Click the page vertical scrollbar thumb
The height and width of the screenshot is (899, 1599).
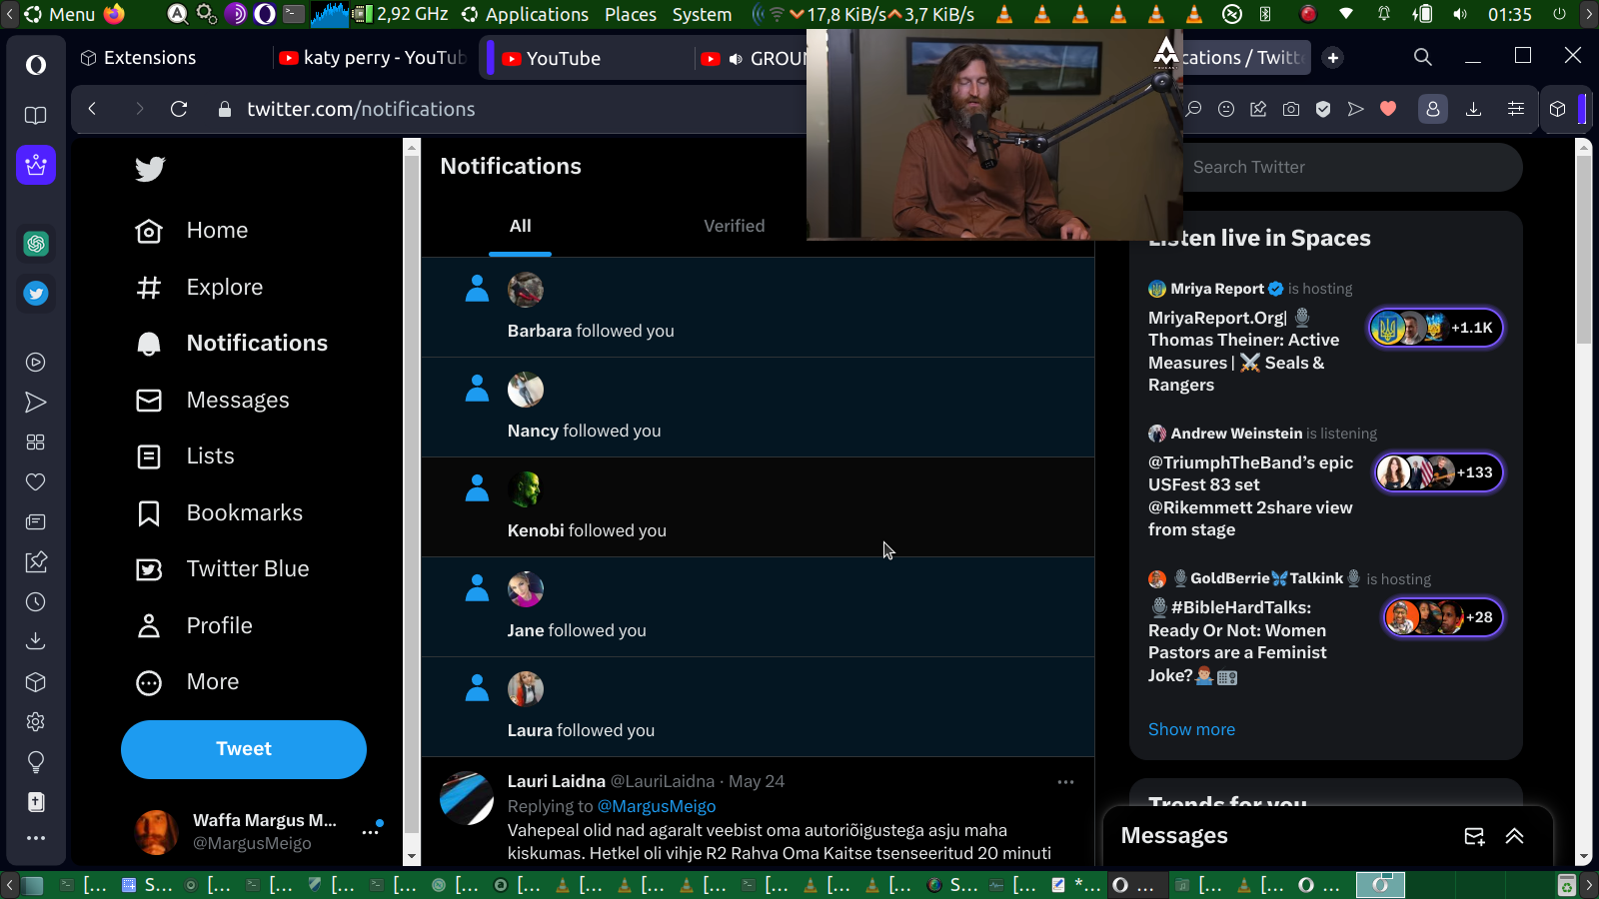[1583, 250]
